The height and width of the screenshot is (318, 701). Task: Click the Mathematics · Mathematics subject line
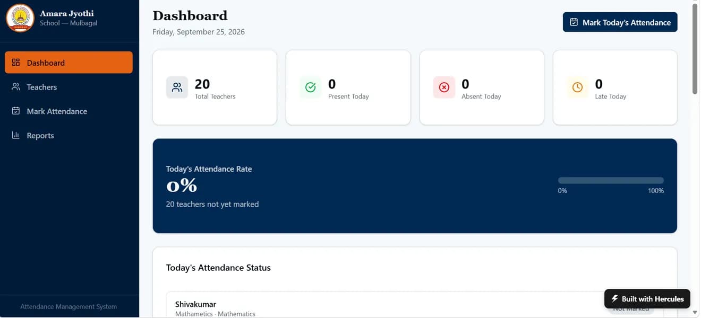pos(215,314)
